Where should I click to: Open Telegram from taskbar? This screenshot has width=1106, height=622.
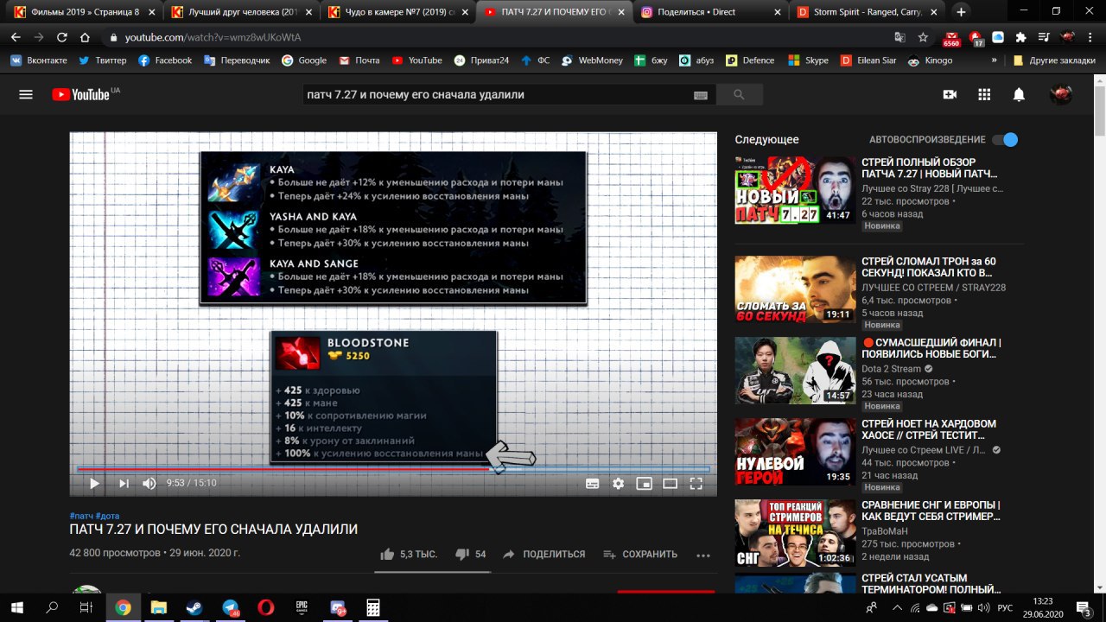click(230, 607)
